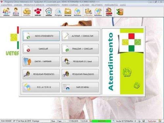Screen dimensions: 164x123
Task: Open the Suporte headset icon
Action: [109, 12]
